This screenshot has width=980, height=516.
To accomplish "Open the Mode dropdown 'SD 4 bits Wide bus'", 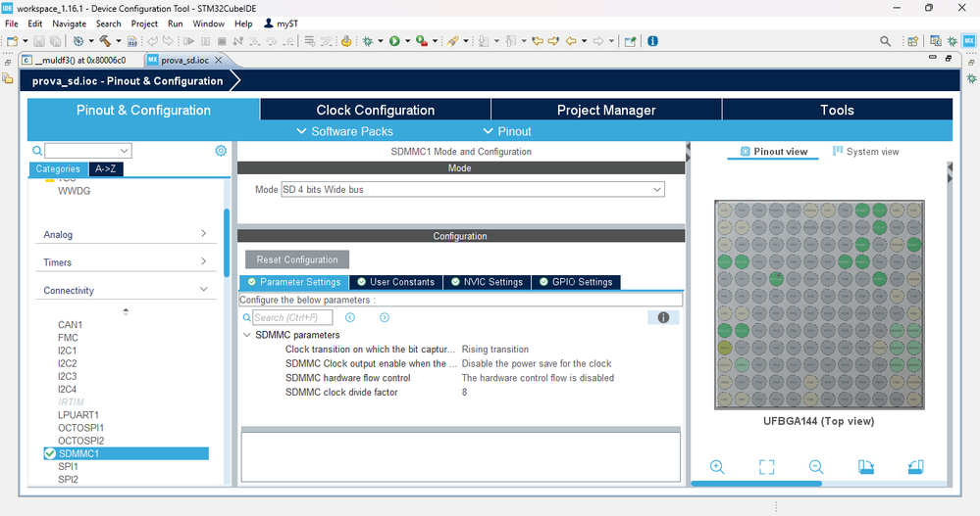I will point(473,190).
